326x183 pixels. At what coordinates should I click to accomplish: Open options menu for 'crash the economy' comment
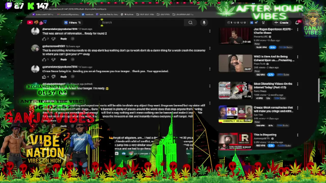coord(210,48)
